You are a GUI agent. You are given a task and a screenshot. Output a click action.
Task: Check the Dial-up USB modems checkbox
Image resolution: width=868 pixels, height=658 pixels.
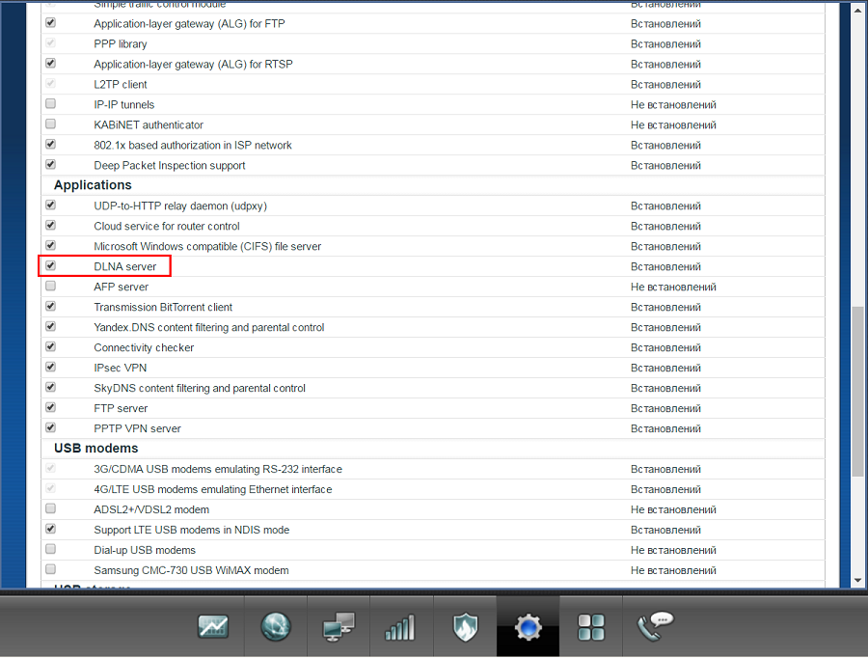tap(50, 549)
